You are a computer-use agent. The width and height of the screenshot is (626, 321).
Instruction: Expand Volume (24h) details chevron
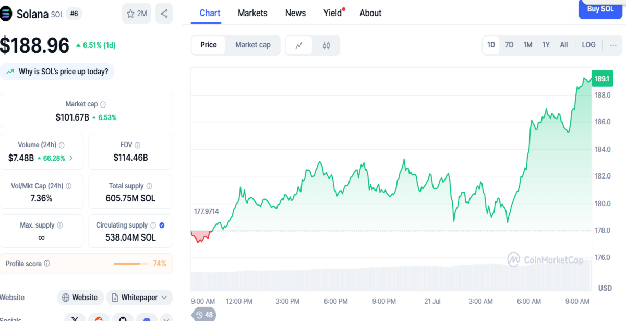point(71,158)
